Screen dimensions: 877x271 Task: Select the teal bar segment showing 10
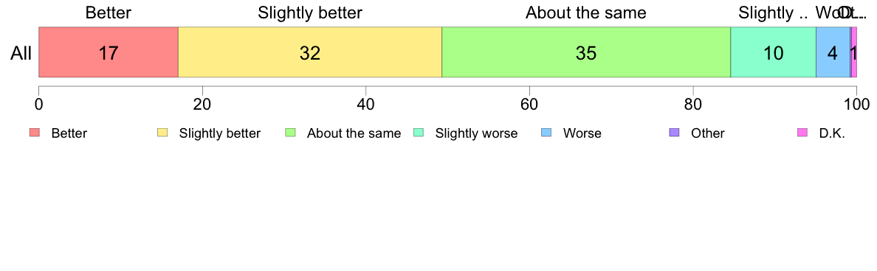[774, 52]
